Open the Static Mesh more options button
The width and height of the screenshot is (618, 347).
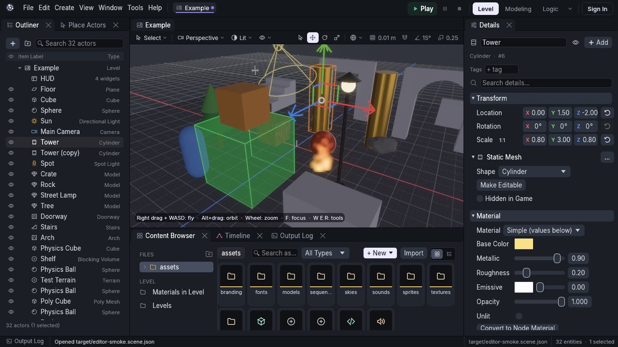(607, 157)
